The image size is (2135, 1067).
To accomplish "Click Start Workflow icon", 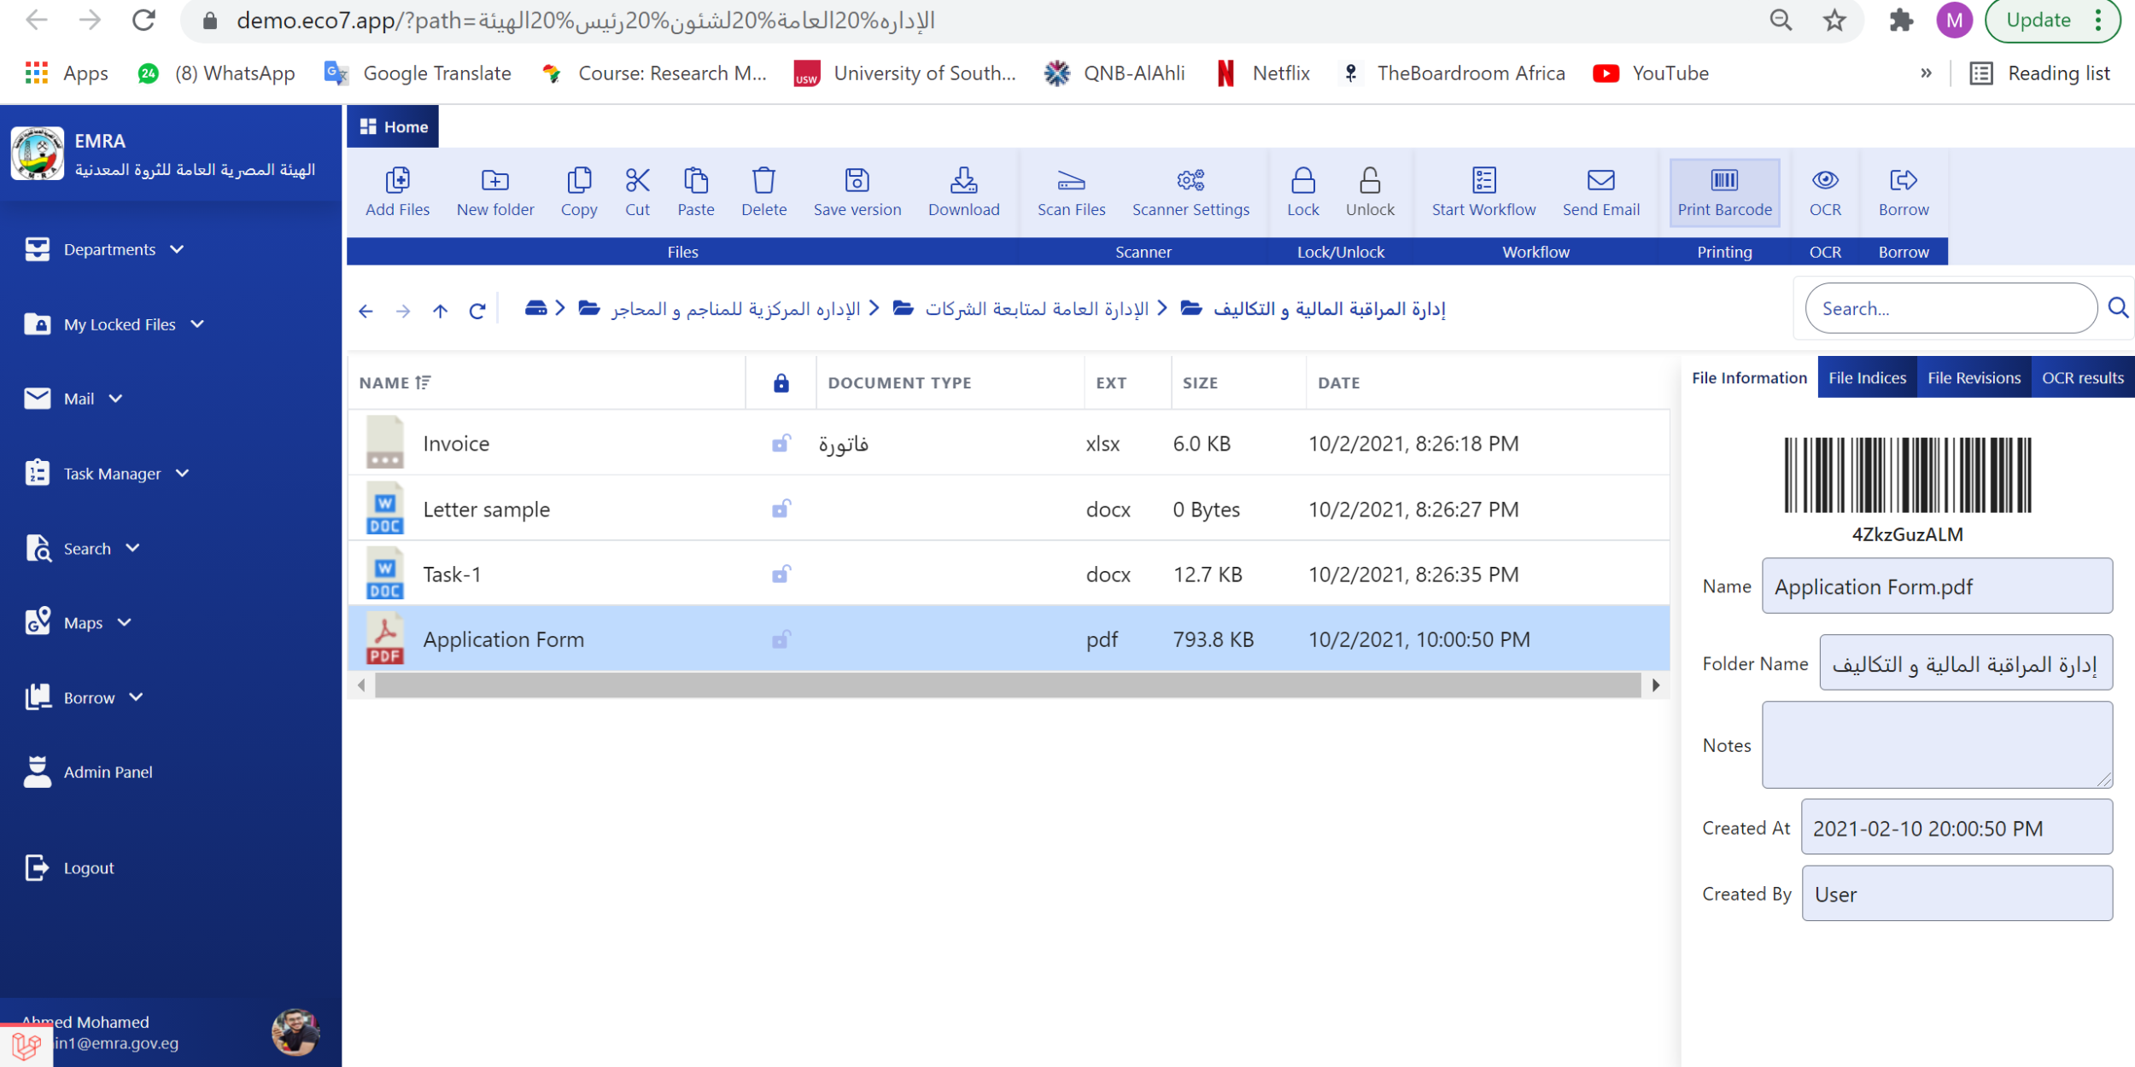I will pyautogui.click(x=1483, y=180).
